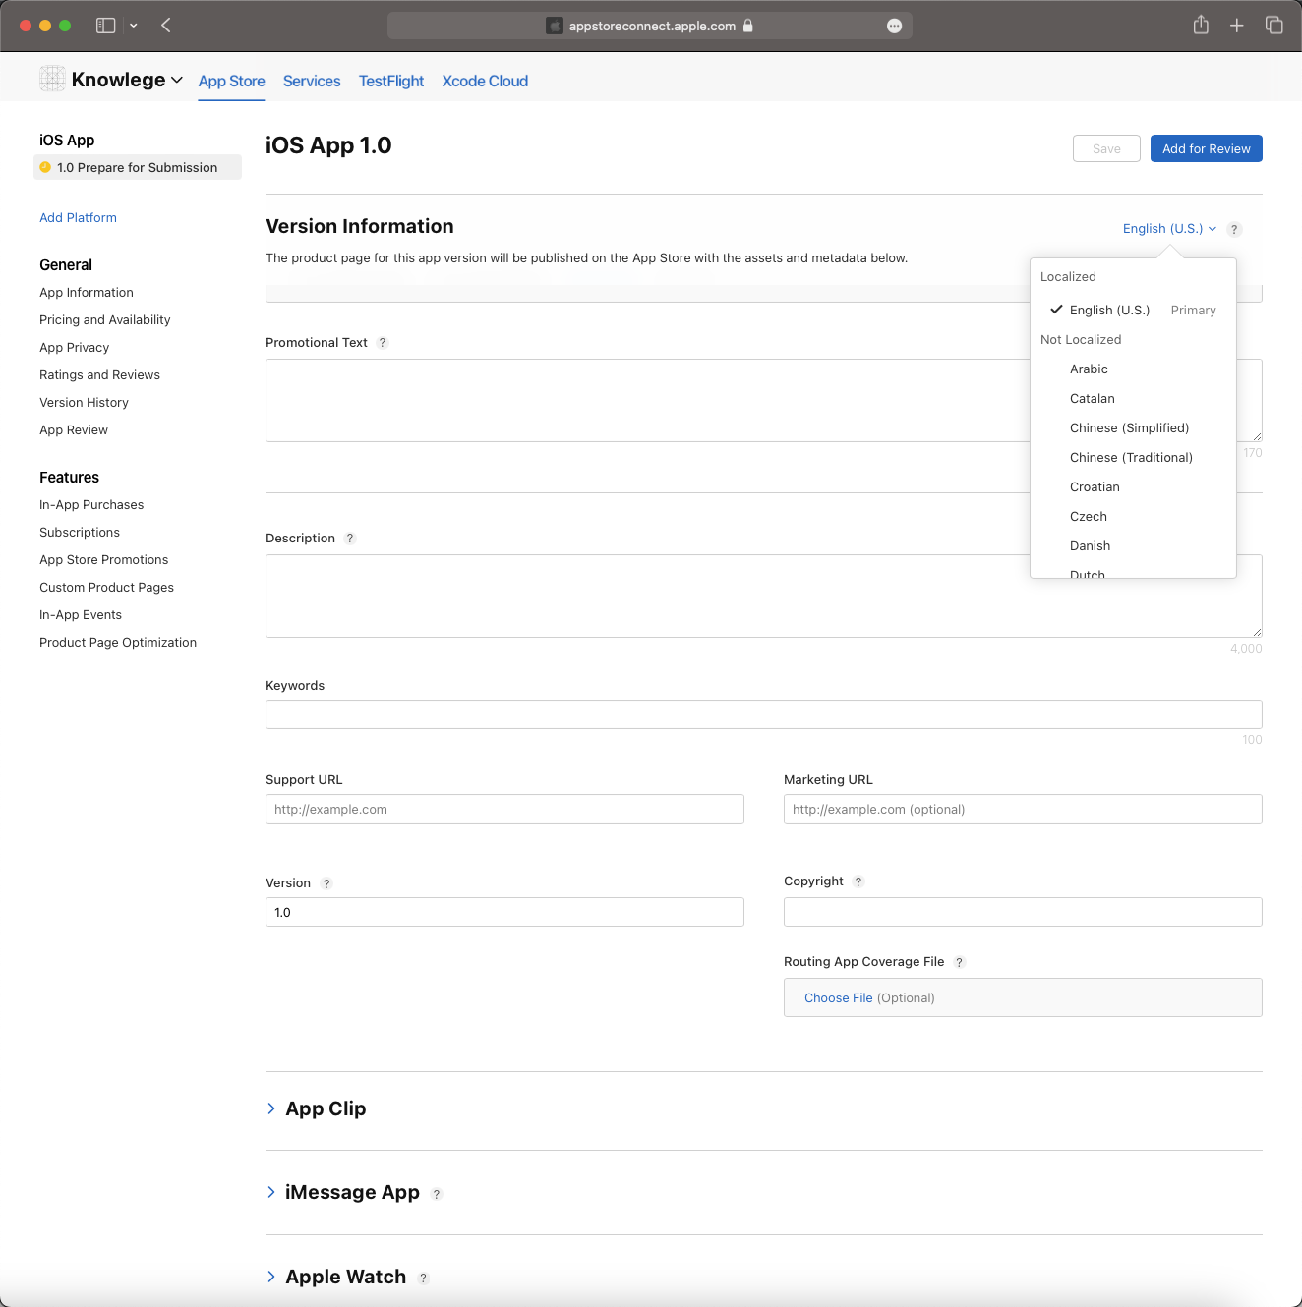The image size is (1302, 1307).
Task: Open App Information in sidebar
Action: pyautogui.click(x=87, y=293)
